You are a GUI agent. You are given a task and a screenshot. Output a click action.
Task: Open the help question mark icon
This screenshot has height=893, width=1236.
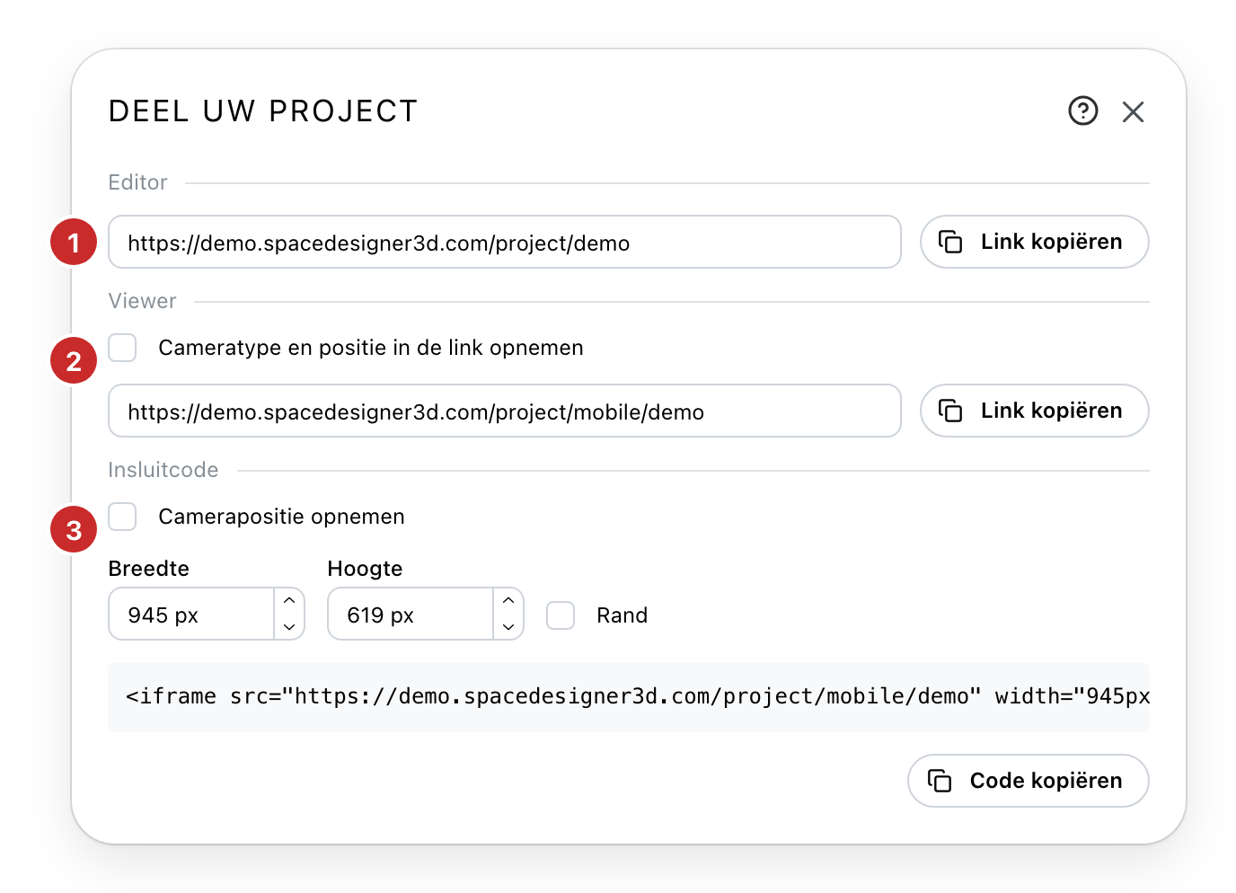(x=1082, y=111)
